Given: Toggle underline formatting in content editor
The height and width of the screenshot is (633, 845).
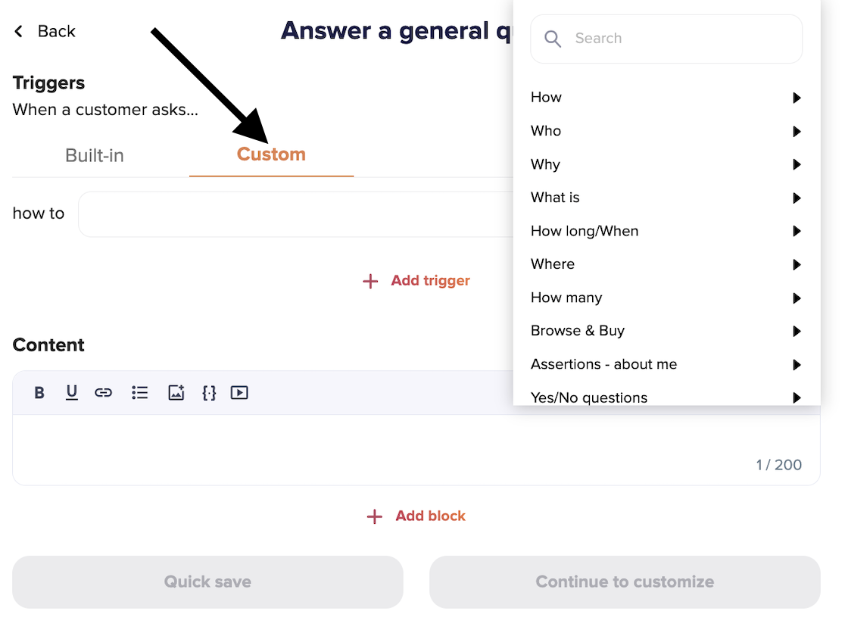Looking at the screenshot, I should point(71,393).
